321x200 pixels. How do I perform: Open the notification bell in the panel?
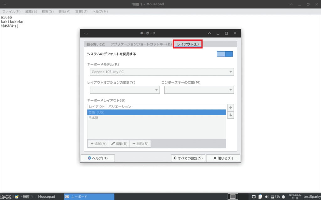pyautogui.click(x=283, y=197)
